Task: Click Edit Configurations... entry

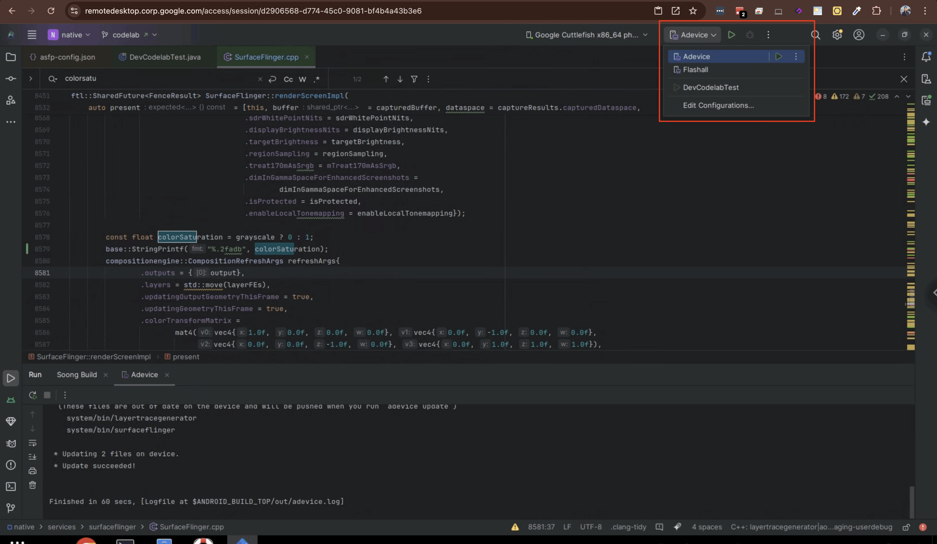Action: (718, 105)
